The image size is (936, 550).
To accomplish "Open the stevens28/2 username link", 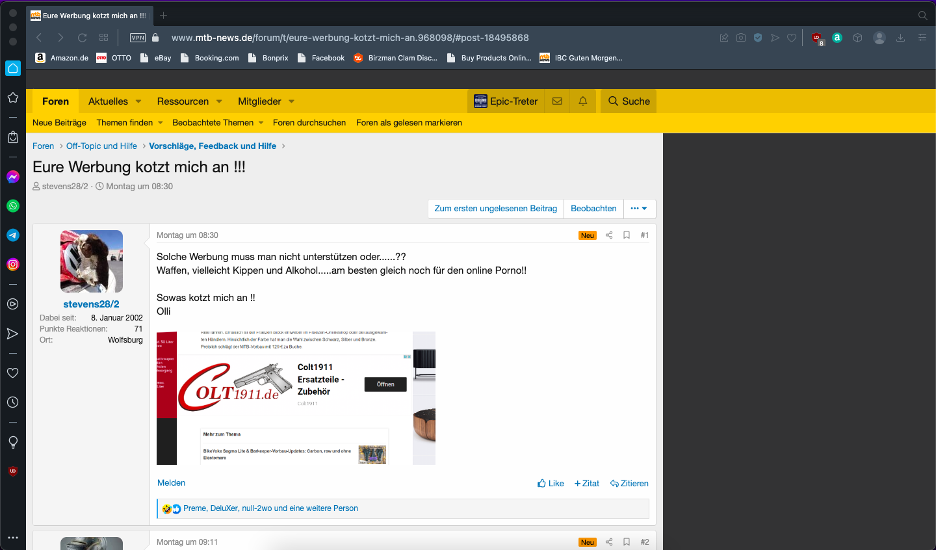I will (x=91, y=304).
